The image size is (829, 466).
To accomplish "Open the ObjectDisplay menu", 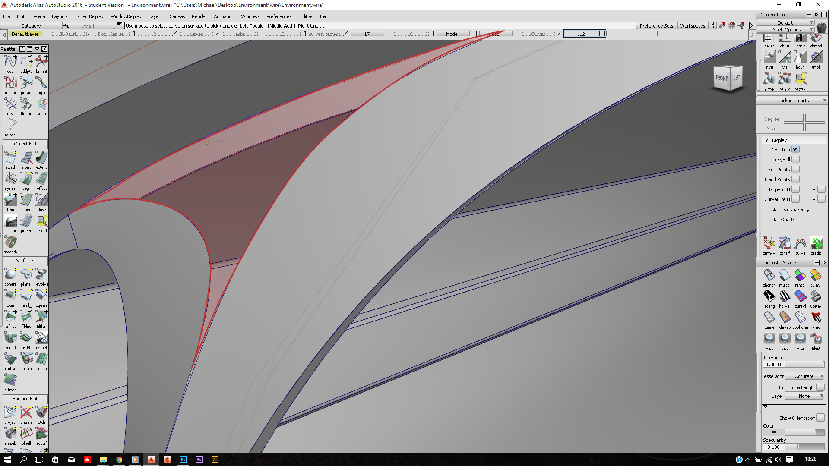I will coord(89,16).
